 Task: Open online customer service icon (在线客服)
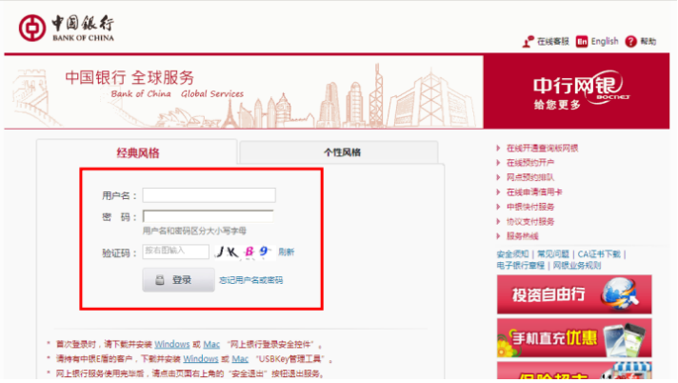click(x=528, y=42)
